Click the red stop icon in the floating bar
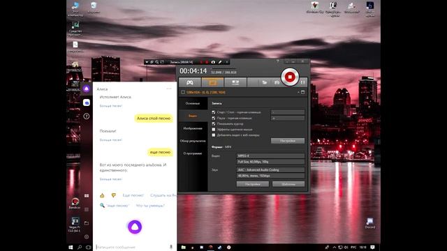This screenshot has height=251, width=447. click(x=207, y=62)
